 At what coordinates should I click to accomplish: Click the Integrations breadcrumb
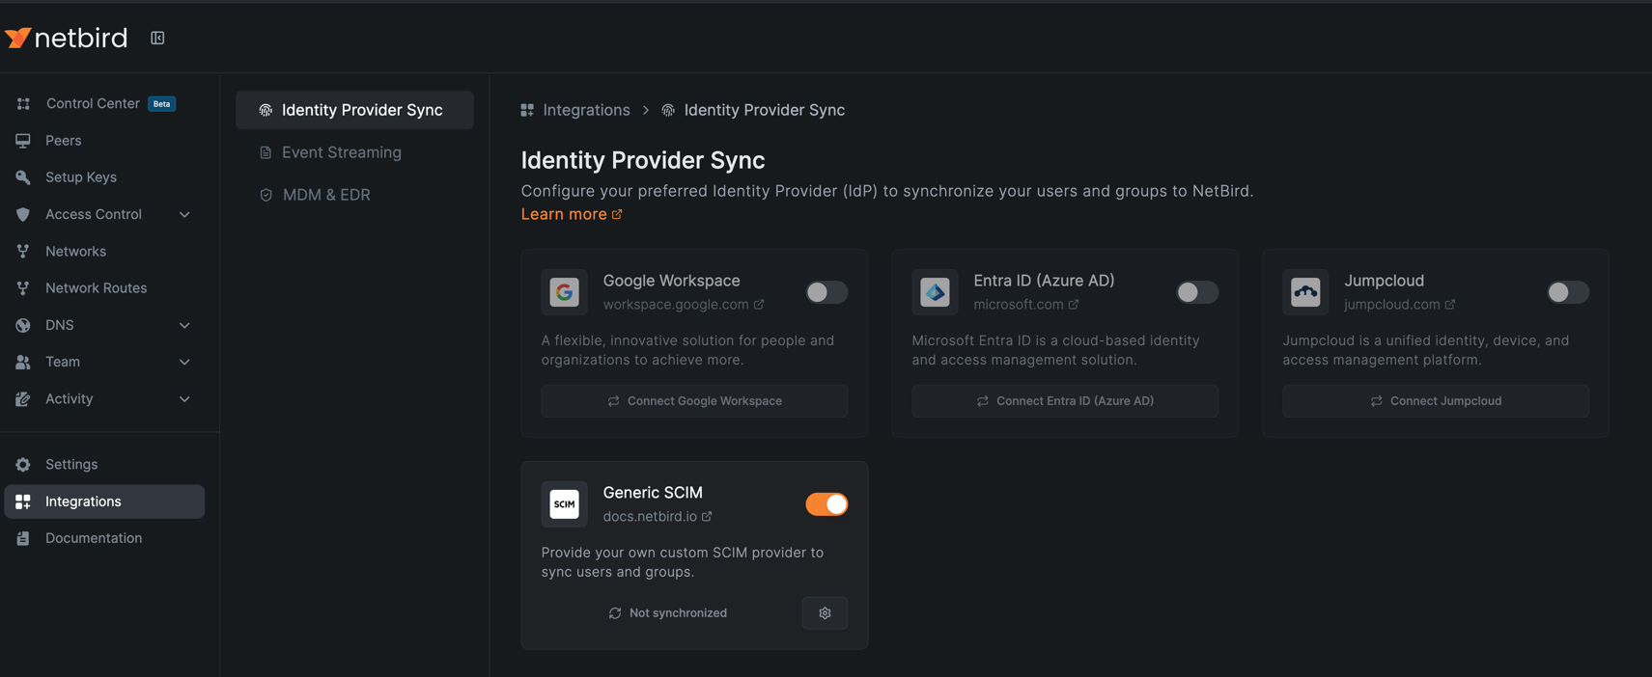tap(575, 110)
